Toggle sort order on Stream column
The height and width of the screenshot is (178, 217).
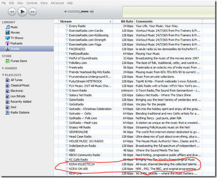tap(86, 21)
